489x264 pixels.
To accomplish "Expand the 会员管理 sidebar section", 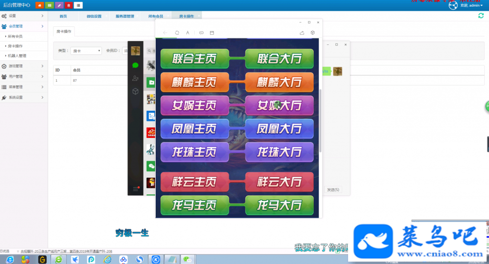I will coord(24,26).
